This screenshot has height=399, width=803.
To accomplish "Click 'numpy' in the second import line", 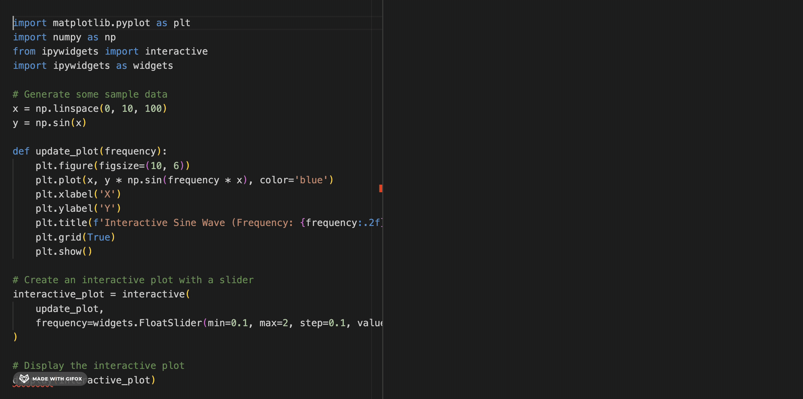I will tap(67, 37).
